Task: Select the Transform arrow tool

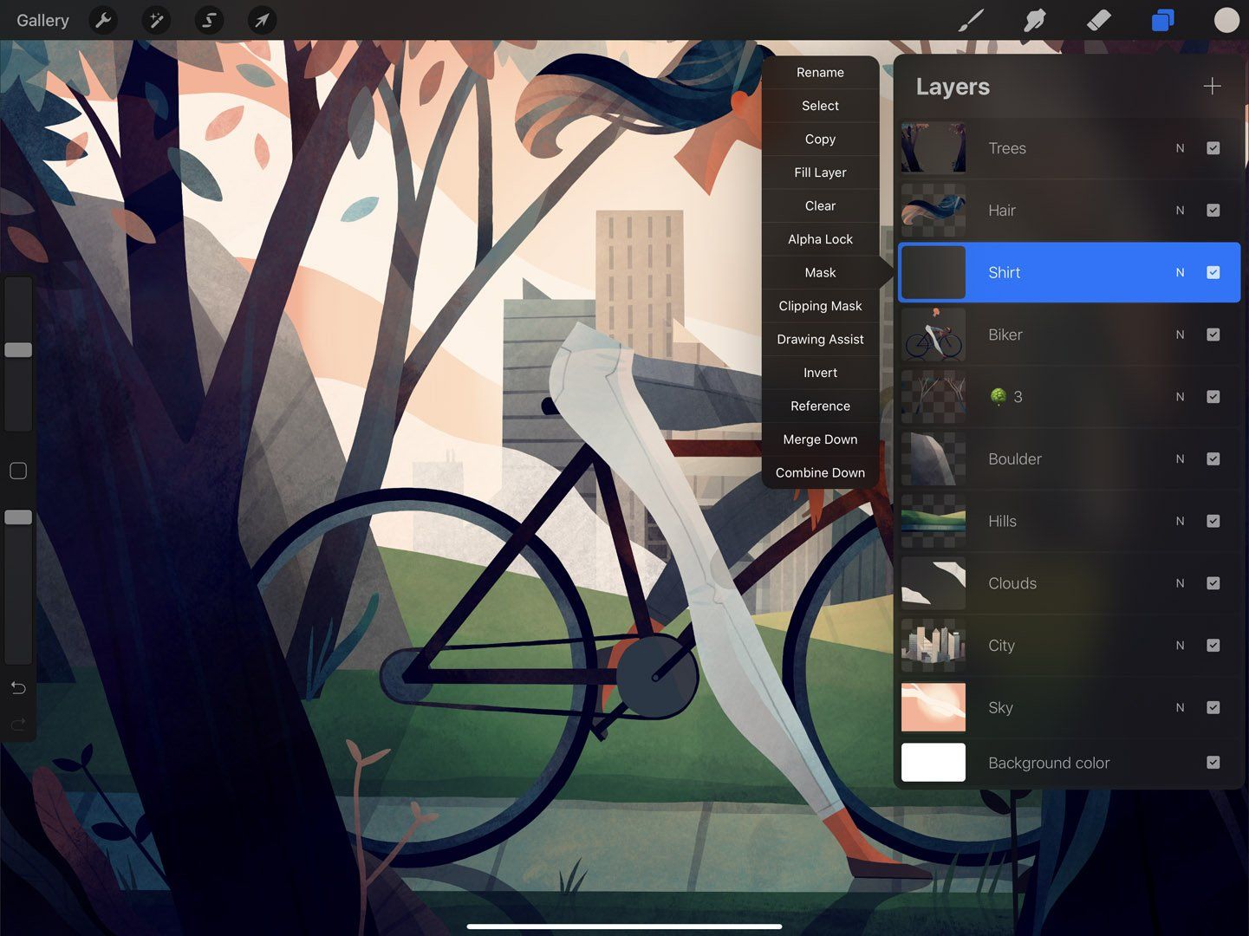Action: click(x=262, y=19)
